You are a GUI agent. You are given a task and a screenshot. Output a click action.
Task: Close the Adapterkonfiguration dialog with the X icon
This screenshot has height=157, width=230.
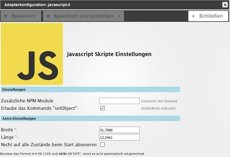point(225,5)
